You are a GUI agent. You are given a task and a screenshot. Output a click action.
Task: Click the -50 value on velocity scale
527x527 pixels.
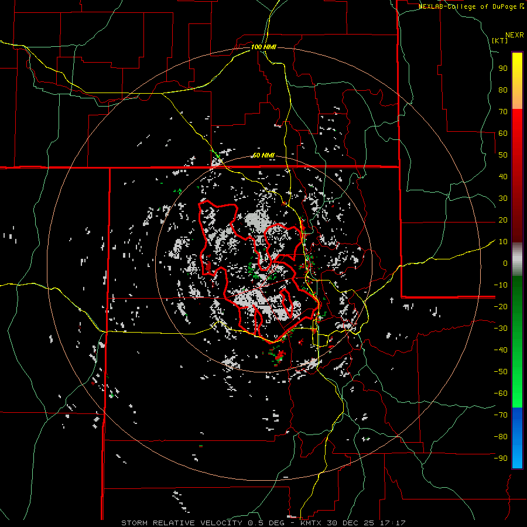[501, 372]
